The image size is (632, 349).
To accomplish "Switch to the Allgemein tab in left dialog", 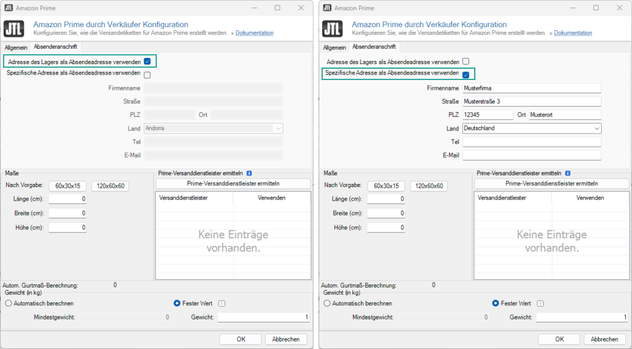I will coord(16,47).
